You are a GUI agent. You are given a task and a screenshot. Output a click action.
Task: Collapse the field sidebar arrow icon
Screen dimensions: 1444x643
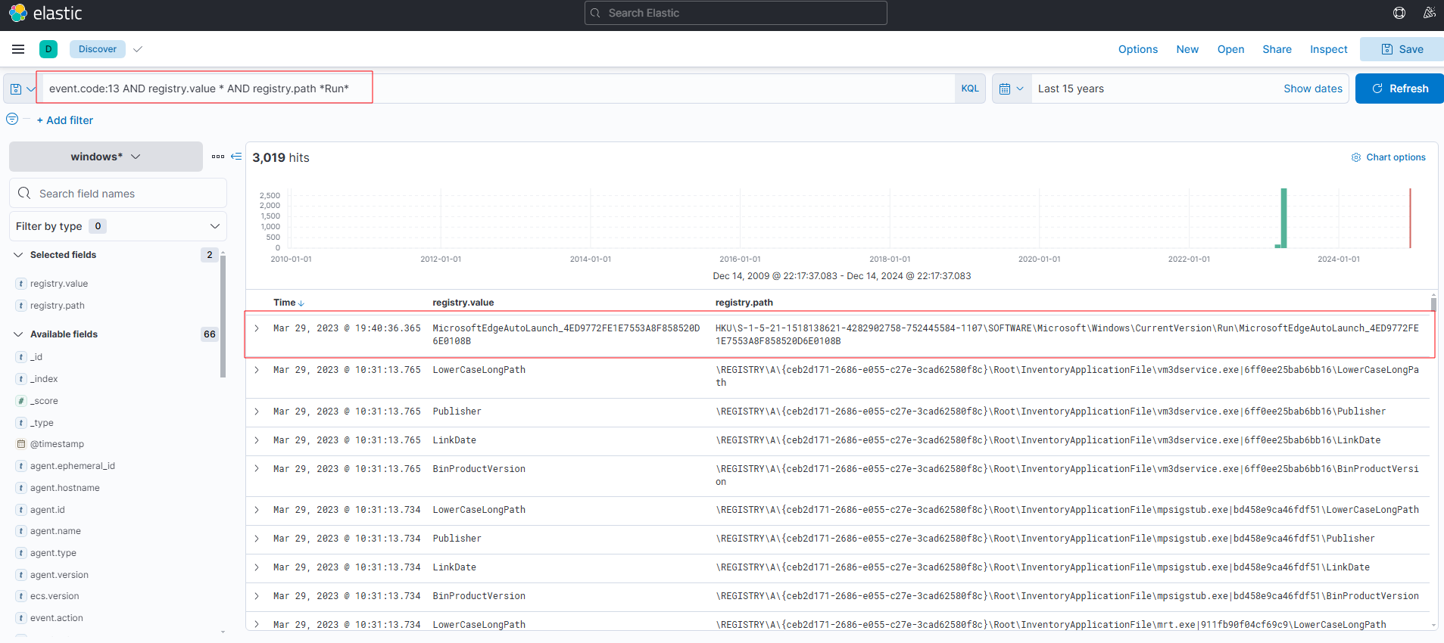click(236, 157)
